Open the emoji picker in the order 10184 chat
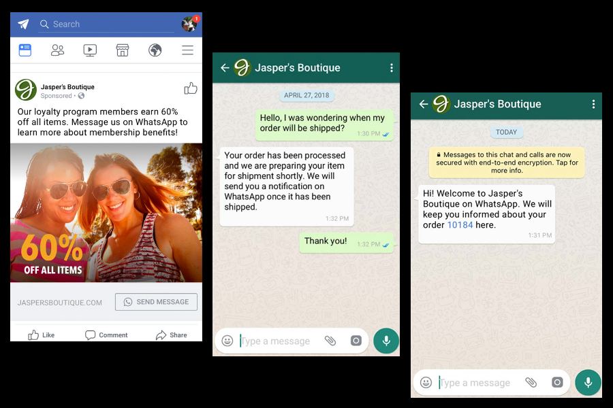 426,383
